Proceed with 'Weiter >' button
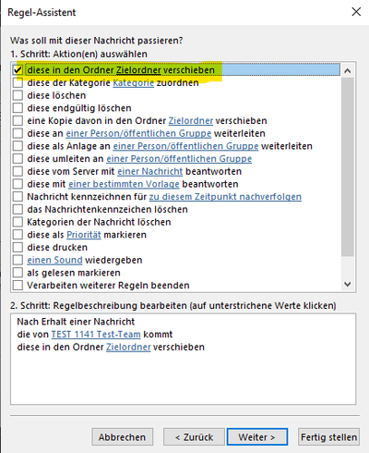 click(x=257, y=437)
